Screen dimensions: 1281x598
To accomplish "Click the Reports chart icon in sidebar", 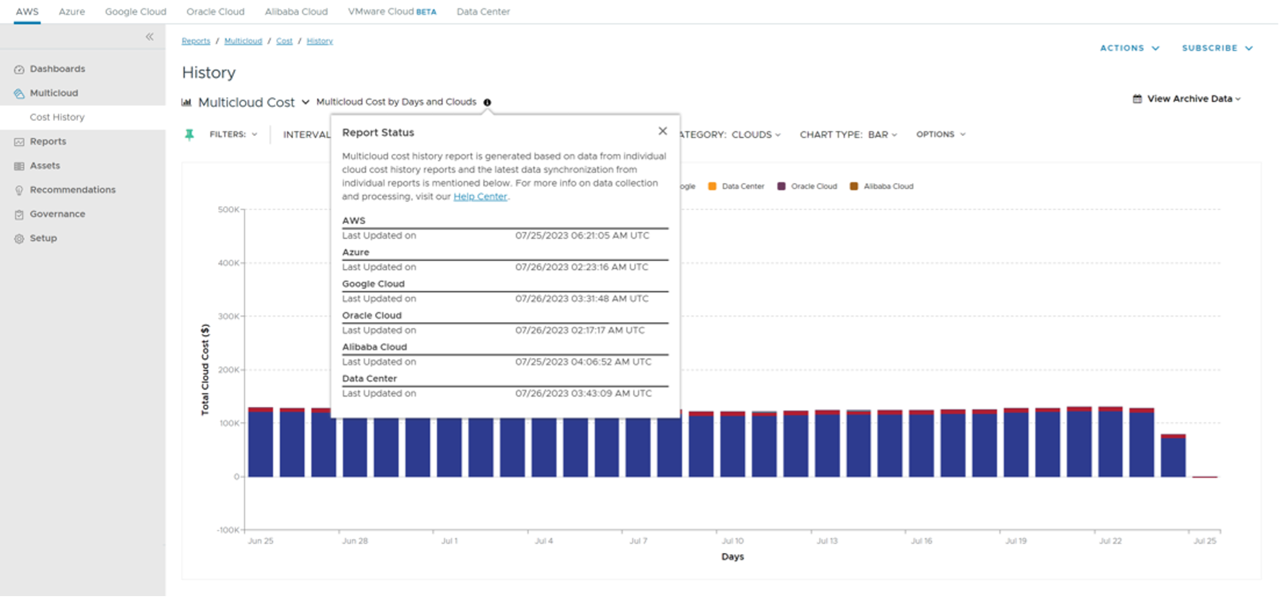I will tap(19, 142).
